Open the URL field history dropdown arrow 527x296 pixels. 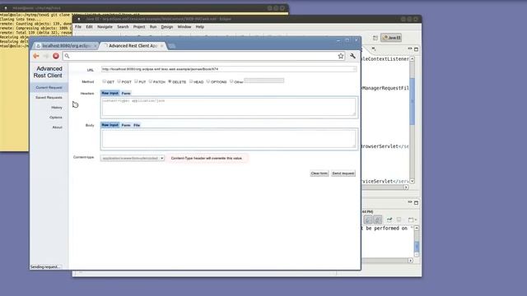pos(354,69)
